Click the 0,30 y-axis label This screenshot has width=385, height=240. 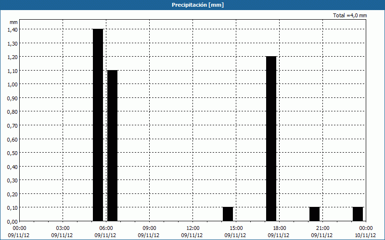[x=13, y=180]
